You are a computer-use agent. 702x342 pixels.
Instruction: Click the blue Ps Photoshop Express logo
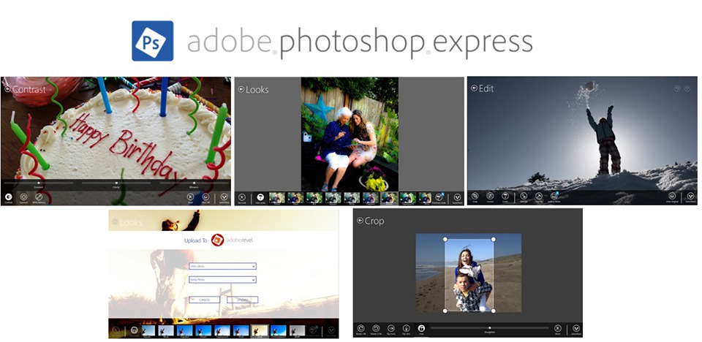pos(152,41)
